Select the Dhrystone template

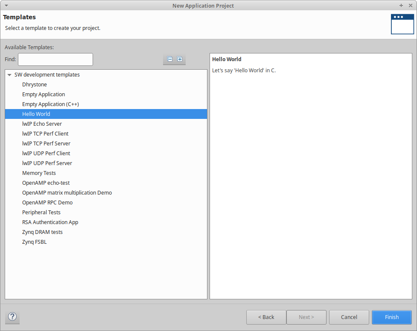pyautogui.click(x=35, y=85)
